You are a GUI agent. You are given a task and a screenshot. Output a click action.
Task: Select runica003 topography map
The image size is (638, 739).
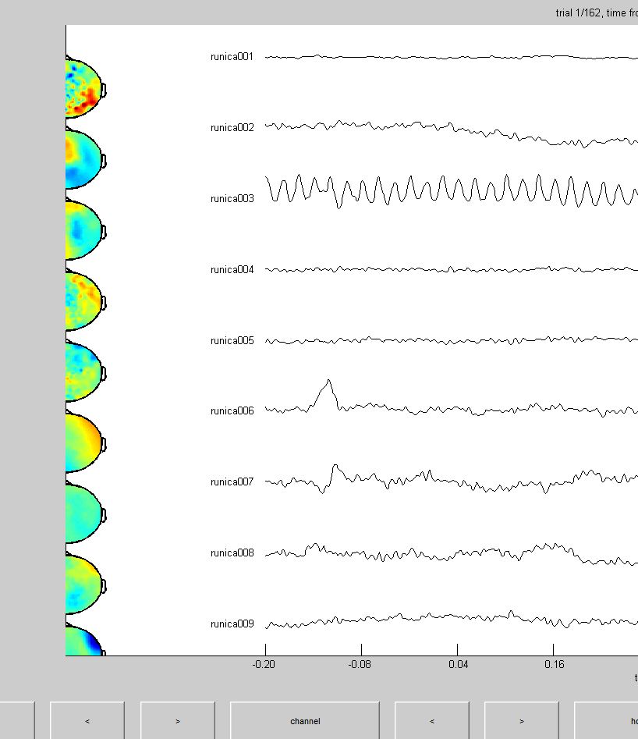click(85, 231)
